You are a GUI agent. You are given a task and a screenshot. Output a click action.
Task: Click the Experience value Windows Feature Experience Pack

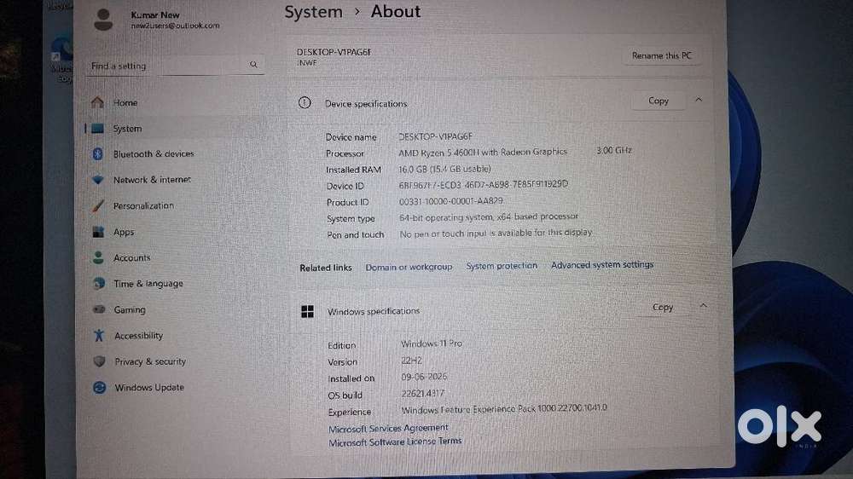pos(504,409)
